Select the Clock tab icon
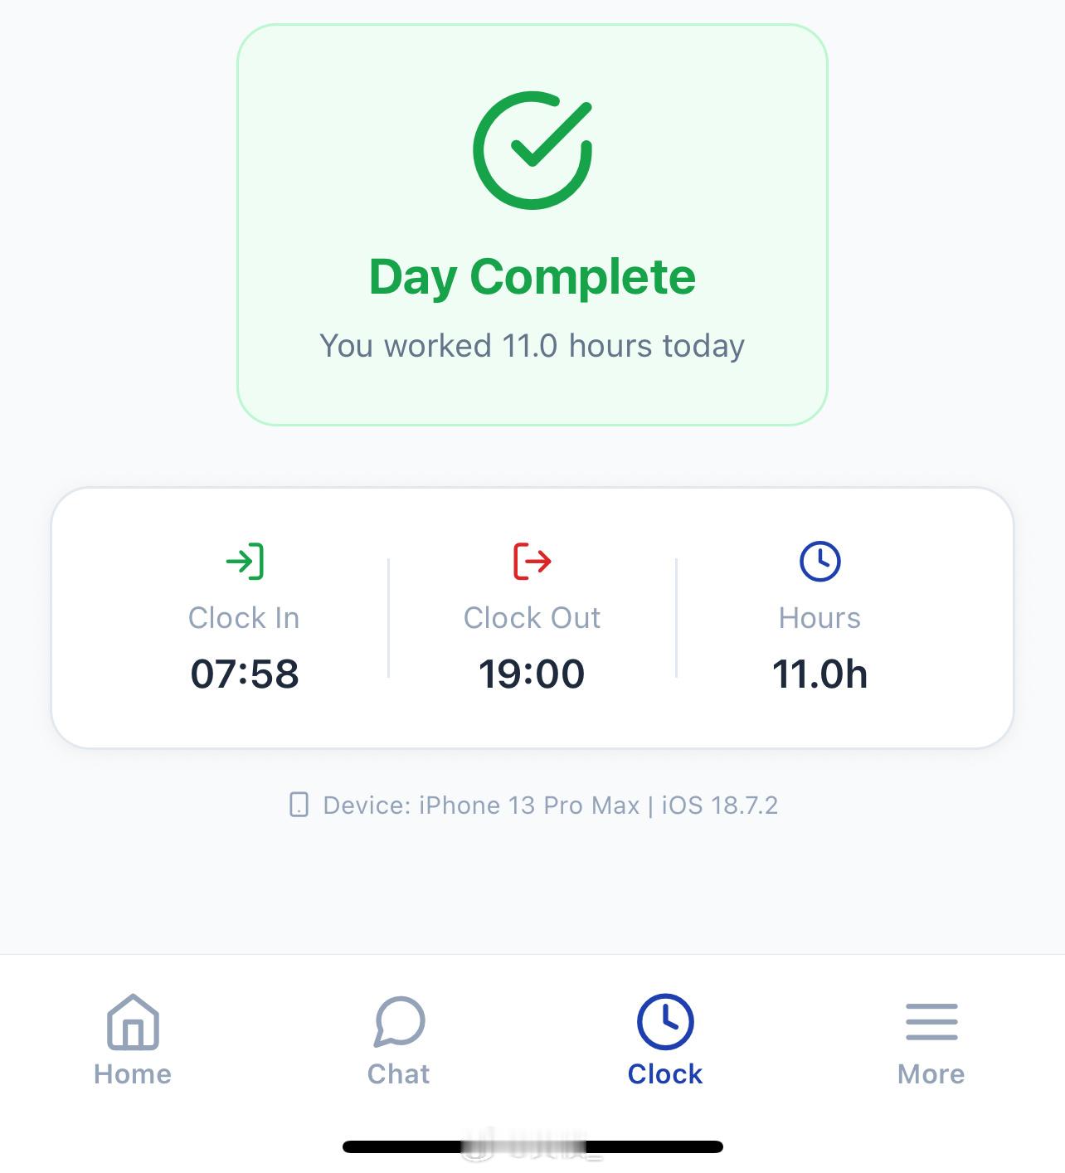Image resolution: width=1065 pixels, height=1173 pixels. pyautogui.click(x=665, y=1022)
